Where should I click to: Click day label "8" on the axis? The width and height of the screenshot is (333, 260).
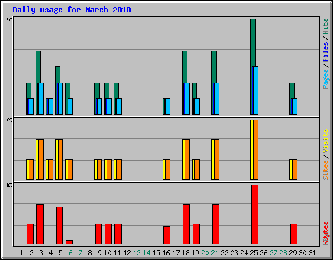click(90, 253)
